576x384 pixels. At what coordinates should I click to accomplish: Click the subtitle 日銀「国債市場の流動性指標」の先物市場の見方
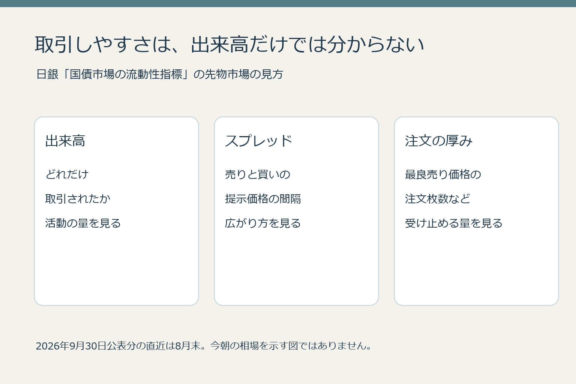[x=160, y=74]
